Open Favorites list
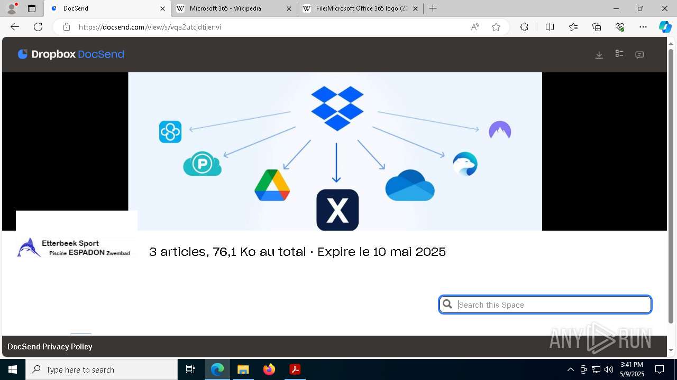This screenshot has width=677, height=380. pos(573,27)
